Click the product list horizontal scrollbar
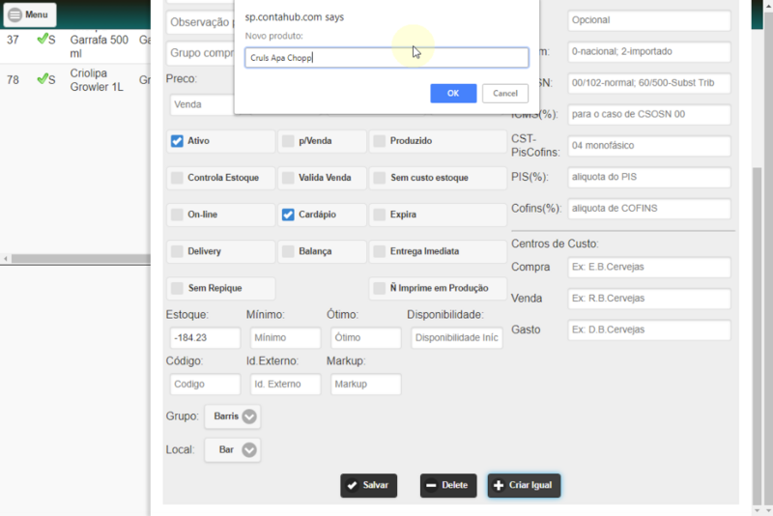 point(81,259)
